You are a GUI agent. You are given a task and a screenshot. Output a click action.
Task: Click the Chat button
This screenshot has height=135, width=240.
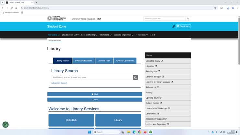click(95, 94)
